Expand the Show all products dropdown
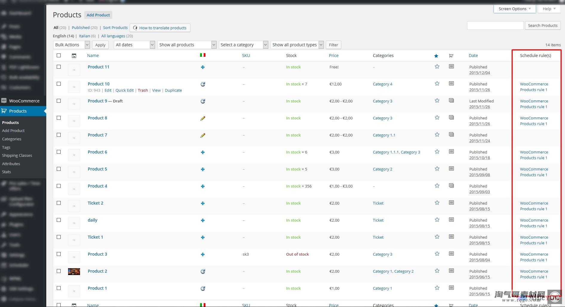The height and width of the screenshot is (307, 565). tap(187, 45)
